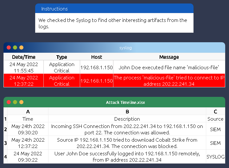Select host 192.168.1.150 in the 11:55:45 row
The image size is (229, 168).
(97, 67)
